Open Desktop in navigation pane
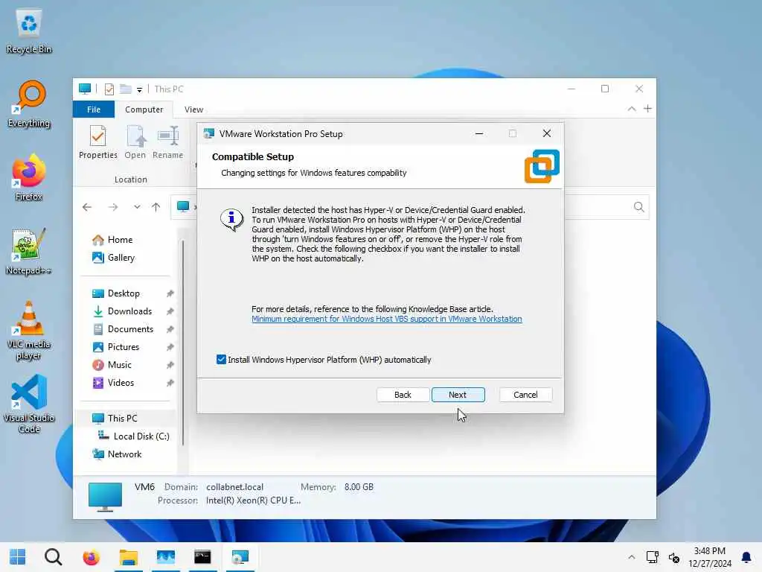Image resolution: width=762 pixels, height=572 pixels. 115,293
